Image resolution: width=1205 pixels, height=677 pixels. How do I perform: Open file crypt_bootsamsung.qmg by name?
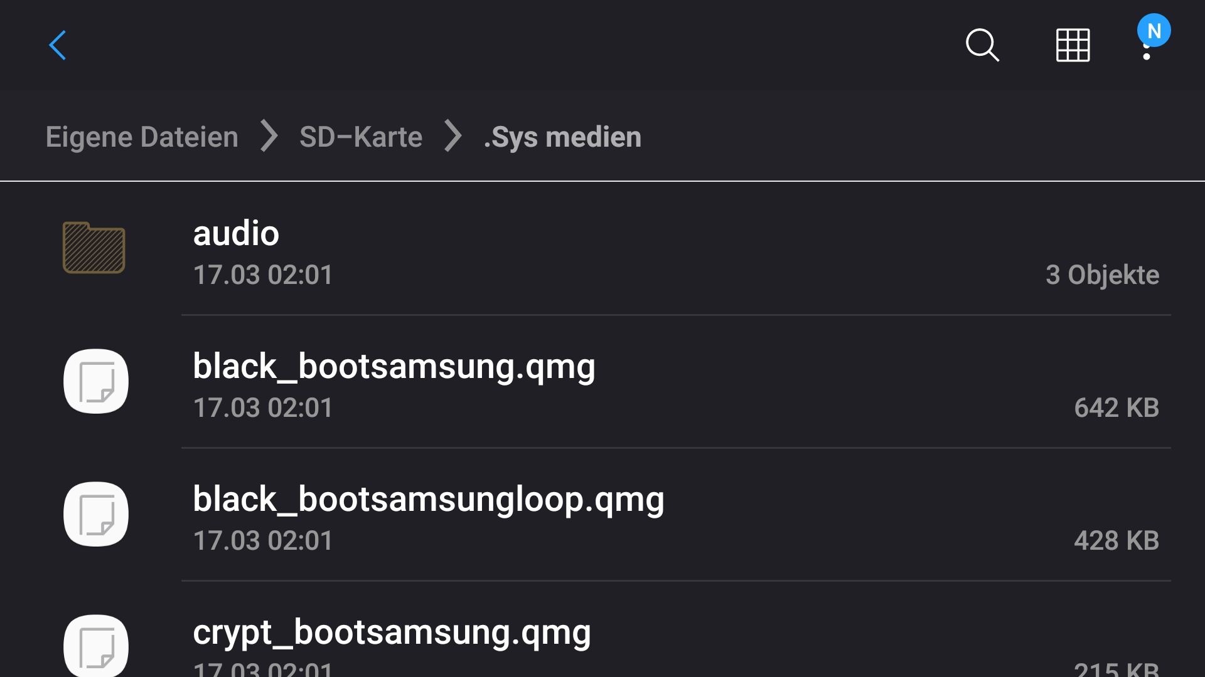392,632
